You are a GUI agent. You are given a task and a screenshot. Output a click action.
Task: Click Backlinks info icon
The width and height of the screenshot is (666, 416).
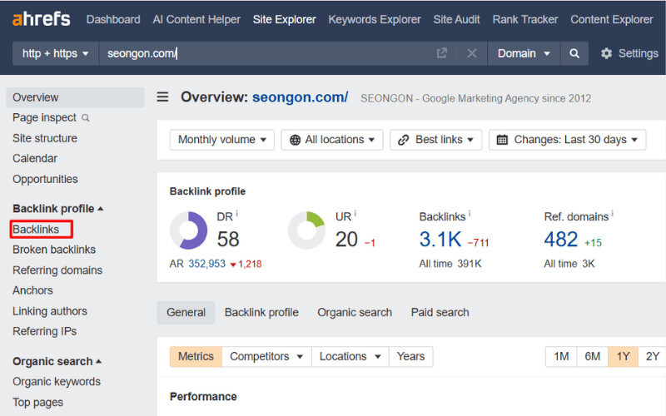pos(470,213)
